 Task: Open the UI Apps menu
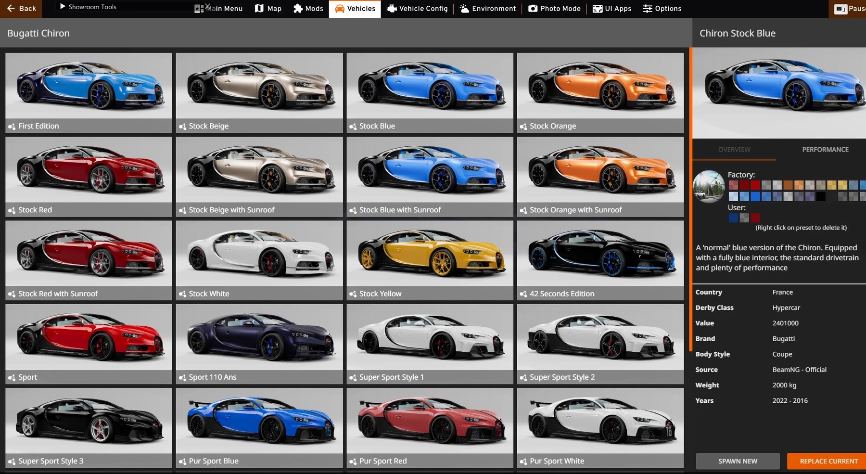[x=612, y=9]
